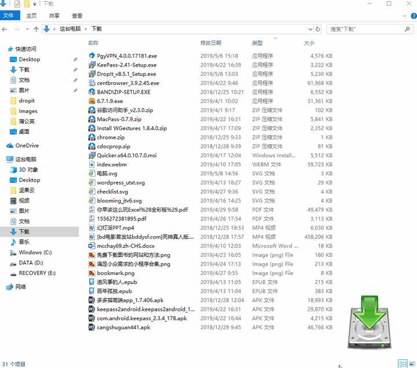Image resolution: width=417 pixels, height=368 pixels.
Task: Open 坚果云 folder in navigation pane
Action: pos(27,190)
